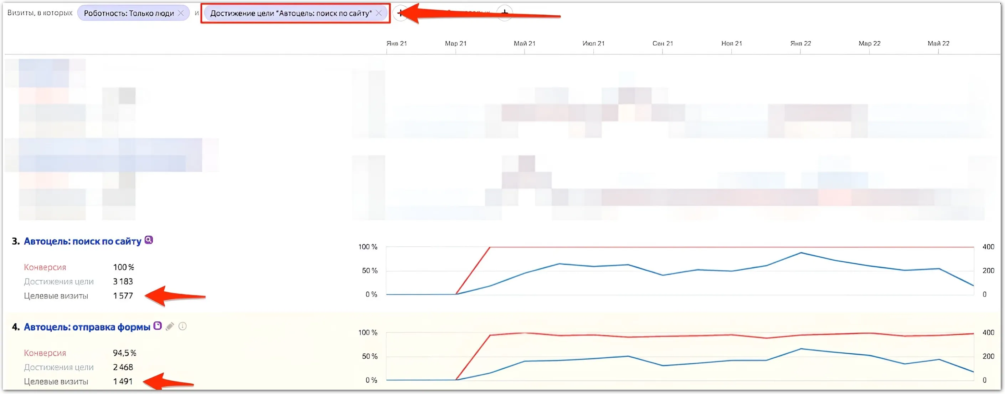Click 'Визиты, в которых' label text
The width and height of the screenshot is (1005, 394).
pyautogui.click(x=40, y=13)
